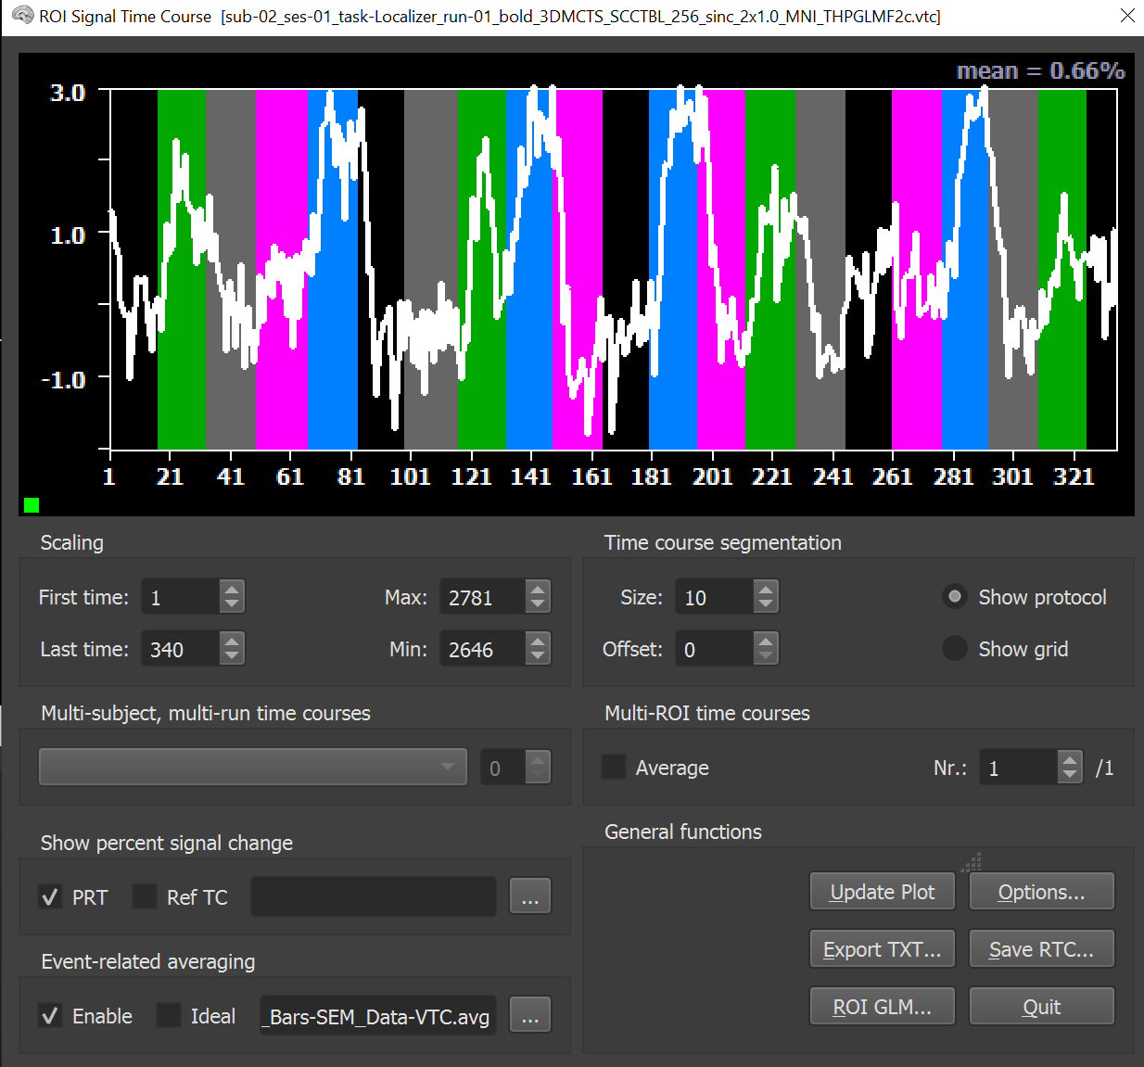
Task: Click the ROI Nr. input field
Action: (1019, 768)
